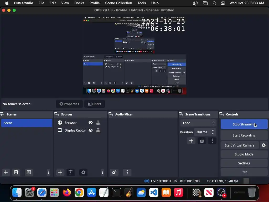Open scene filters icon in Scenes dock
This screenshot has height=202, width=269.
click(x=29, y=172)
